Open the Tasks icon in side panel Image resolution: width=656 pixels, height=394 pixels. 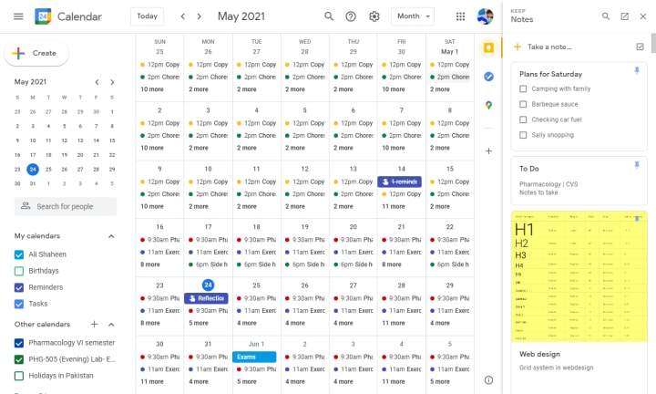click(488, 77)
